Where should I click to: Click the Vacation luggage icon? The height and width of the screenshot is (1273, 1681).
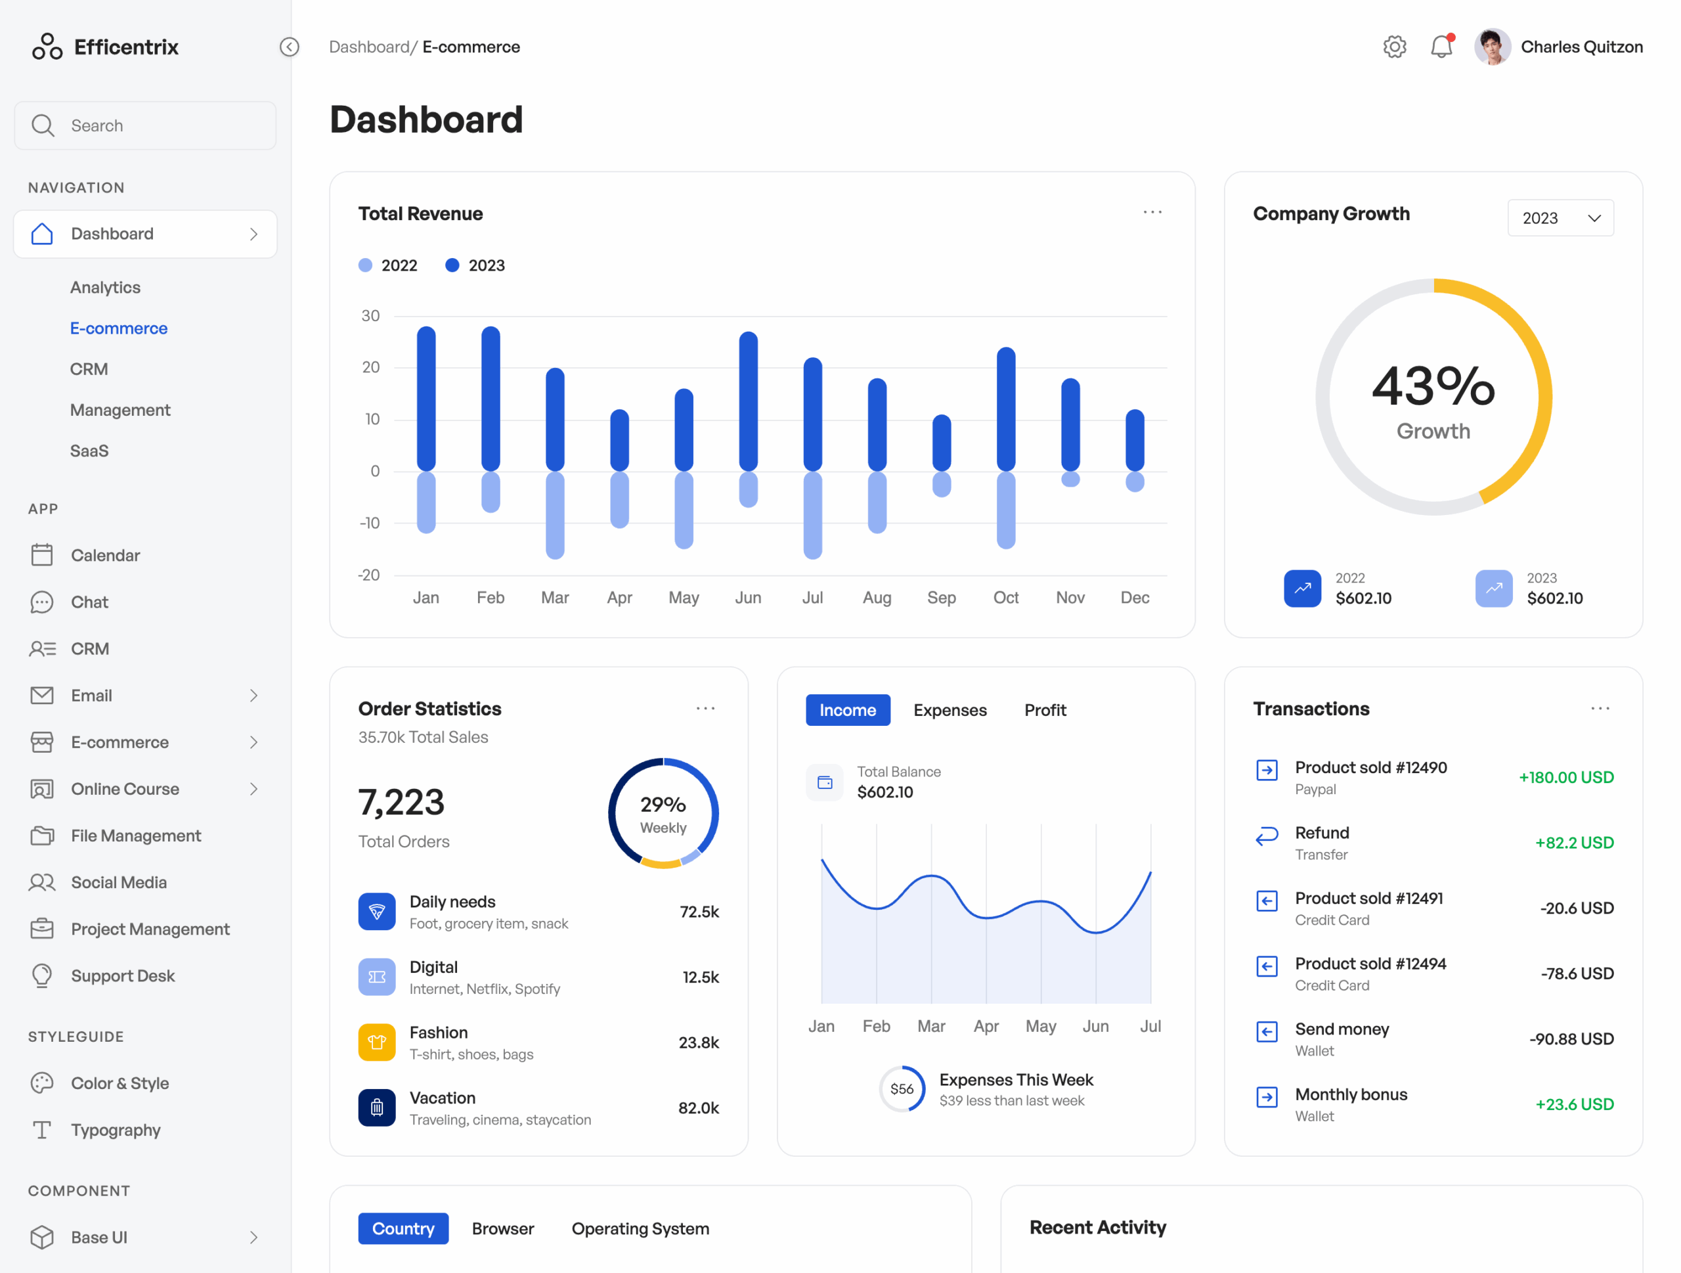coord(377,1107)
